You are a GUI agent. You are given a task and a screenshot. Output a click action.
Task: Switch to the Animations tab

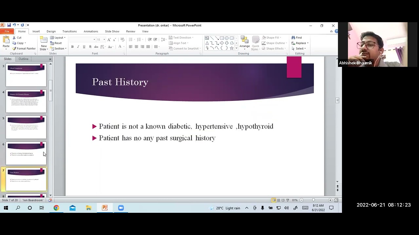coord(91,31)
